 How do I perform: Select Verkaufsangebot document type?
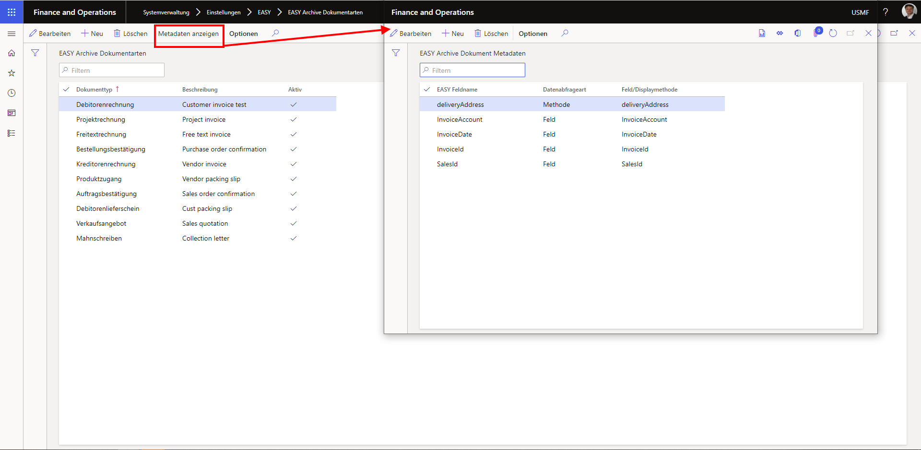pos(101,223)
